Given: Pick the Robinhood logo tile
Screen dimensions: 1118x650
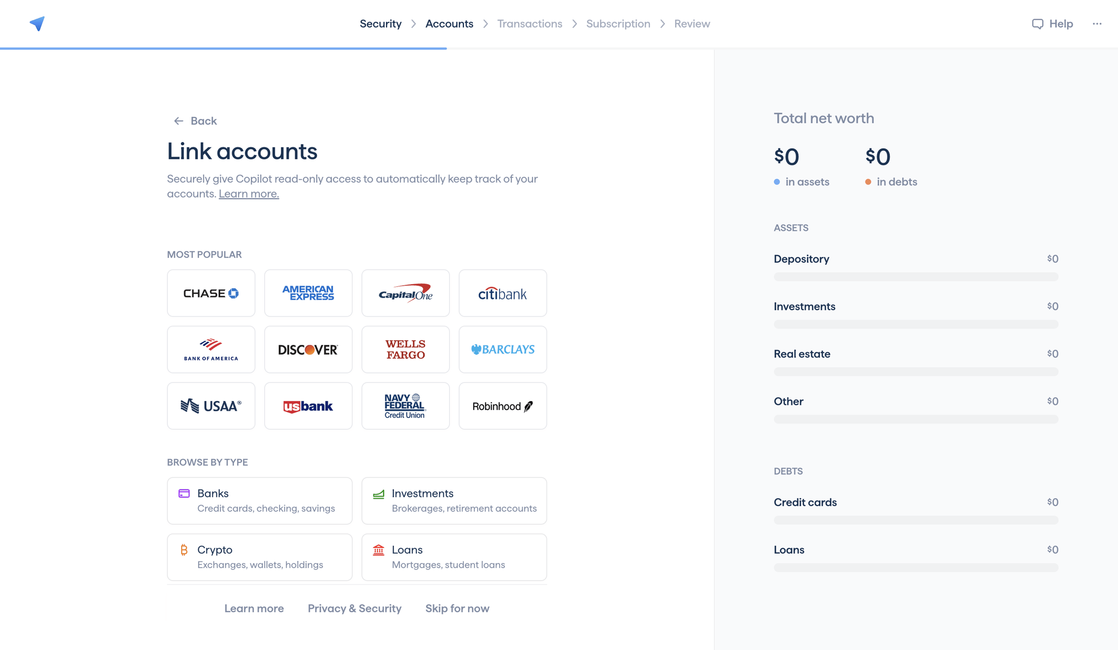Looking at the screenshot, I should [503, 406].
